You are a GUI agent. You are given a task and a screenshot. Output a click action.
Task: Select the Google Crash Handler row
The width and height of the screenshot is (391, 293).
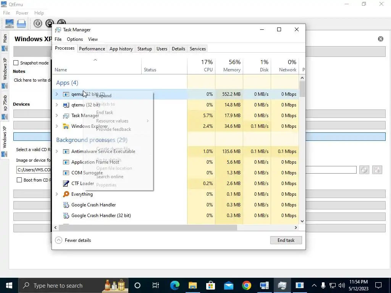click(175, 205)
